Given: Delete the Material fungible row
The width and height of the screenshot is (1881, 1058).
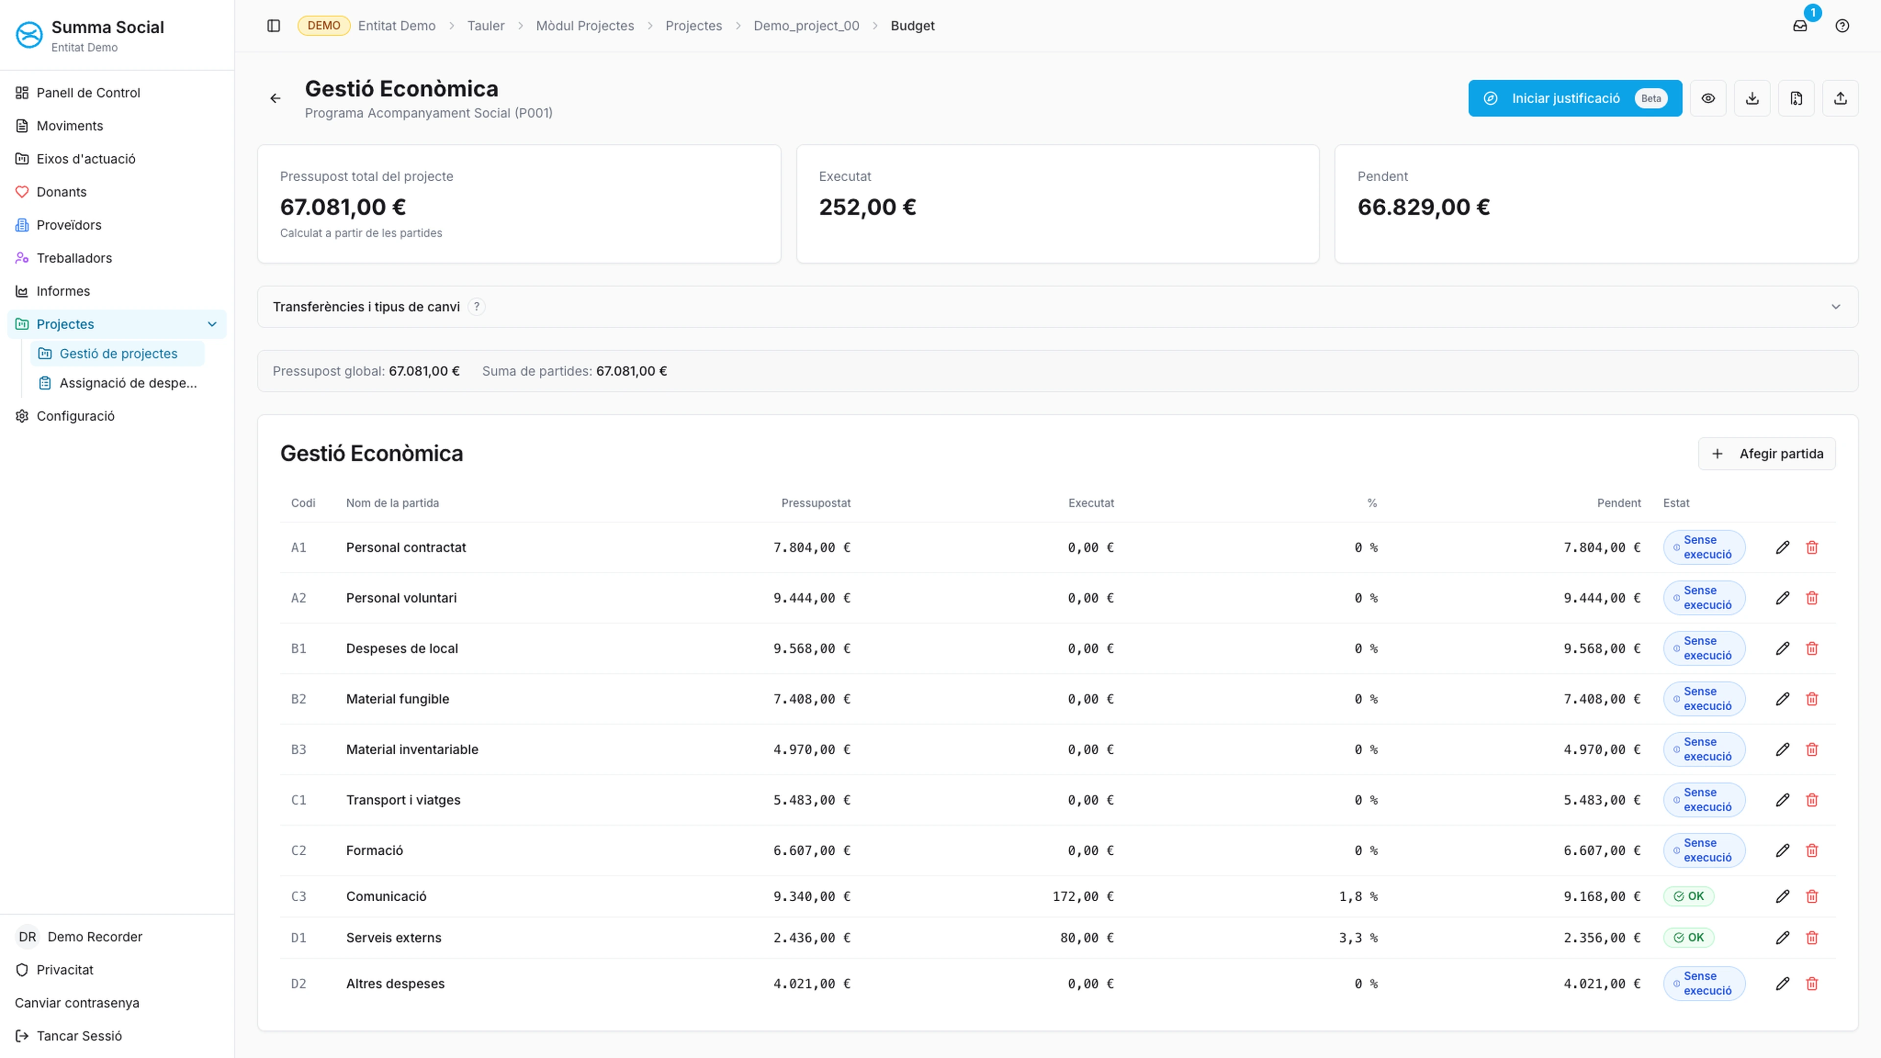Looking at the screenshot, I should click(1811, 699).
